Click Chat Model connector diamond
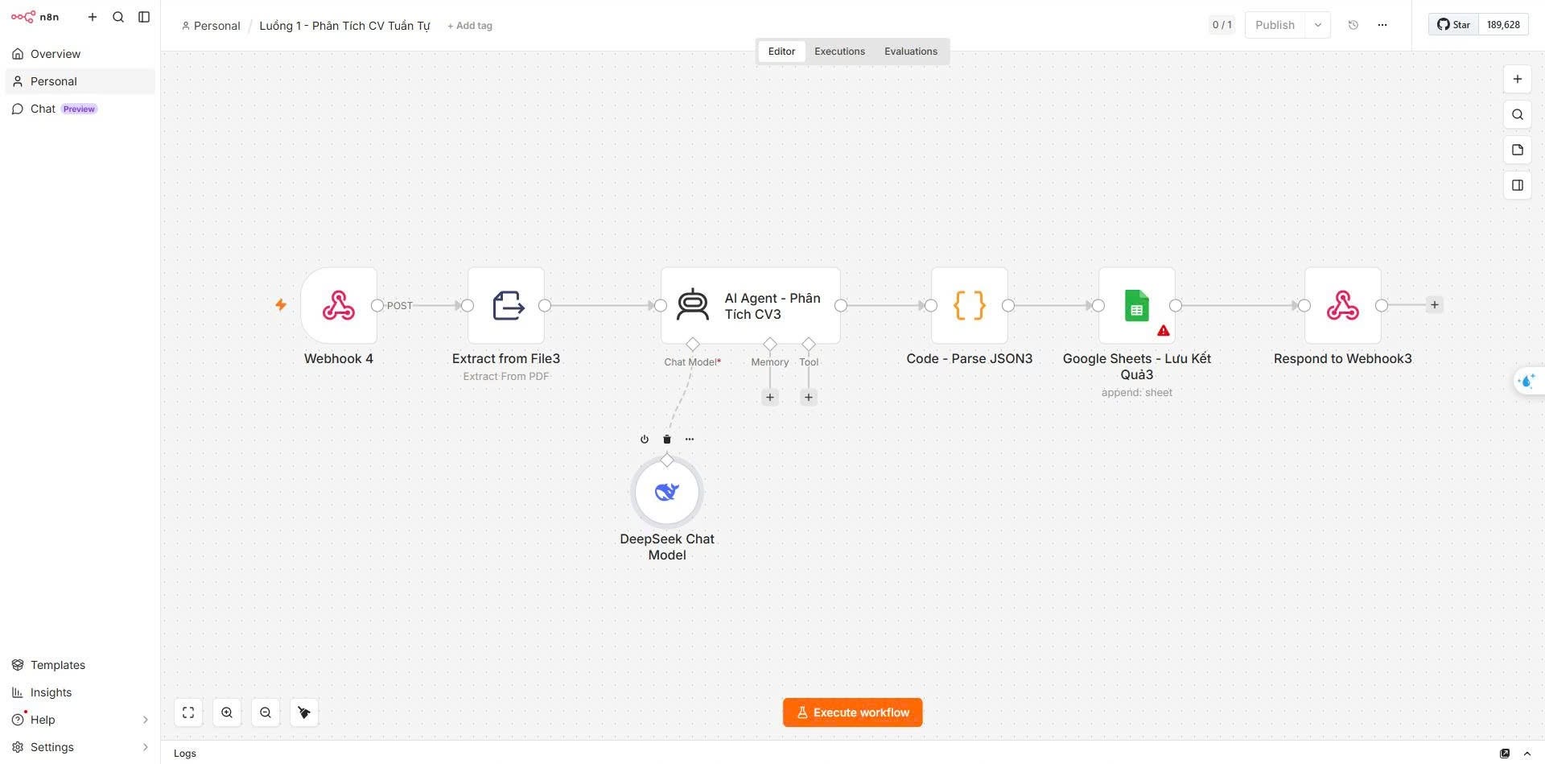Screen dimensions: 1545x764 pyautogui.click(x=693, y=345)
